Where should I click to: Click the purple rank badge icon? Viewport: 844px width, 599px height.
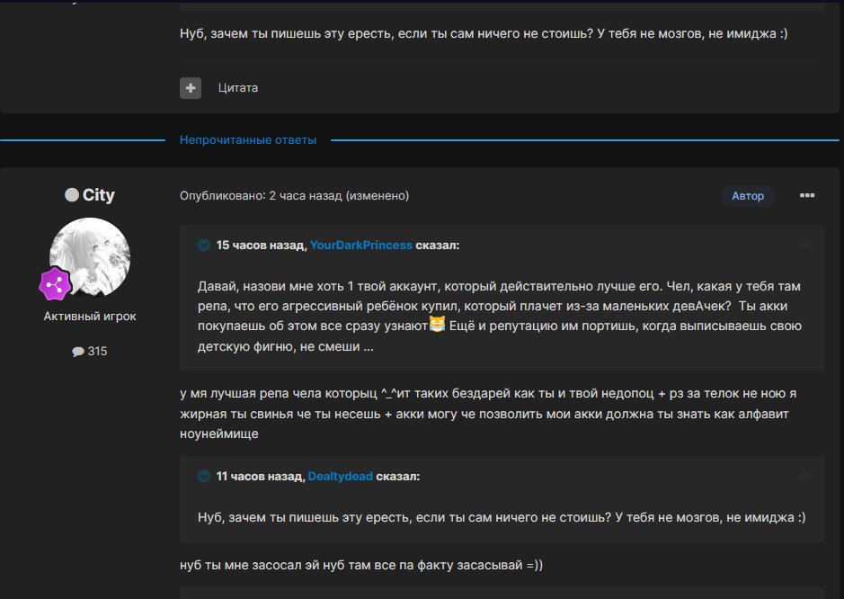(x=54, y=283)
